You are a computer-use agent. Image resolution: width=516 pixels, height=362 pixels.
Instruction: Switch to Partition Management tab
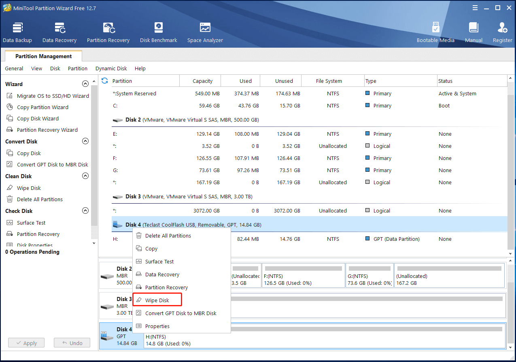click(43, 56)
